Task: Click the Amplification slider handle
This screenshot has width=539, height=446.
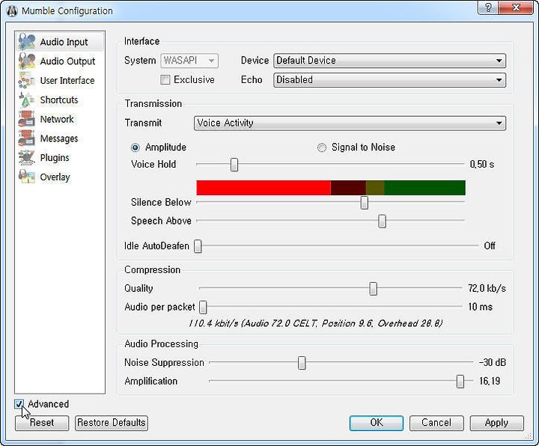Action: tap(460, 381)
